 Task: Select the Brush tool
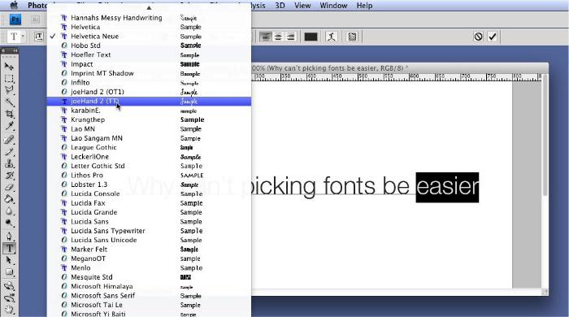pos(9,152)
